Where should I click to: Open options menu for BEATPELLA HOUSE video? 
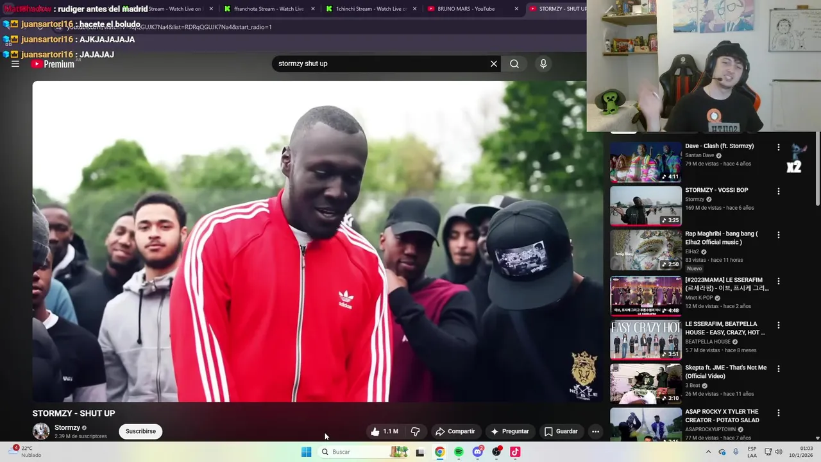point(779,325)
